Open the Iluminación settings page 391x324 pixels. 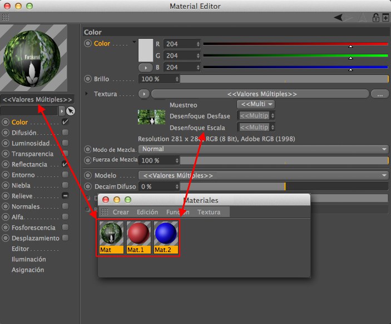29,259
